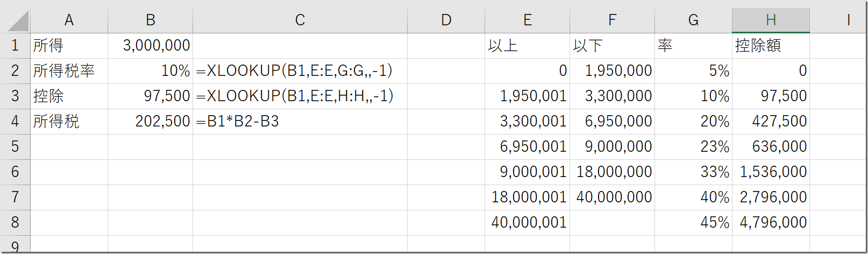Click cell B2 showing 10%
The width and height of the screenshot is (868, 254).
(x=150, y=71)
